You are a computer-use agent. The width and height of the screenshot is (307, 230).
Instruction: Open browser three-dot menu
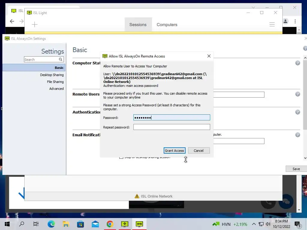295,21
